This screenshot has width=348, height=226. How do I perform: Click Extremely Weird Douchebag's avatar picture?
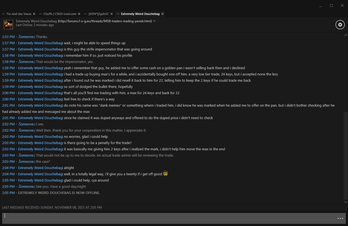pyautogui.click(x=8, y=25)
